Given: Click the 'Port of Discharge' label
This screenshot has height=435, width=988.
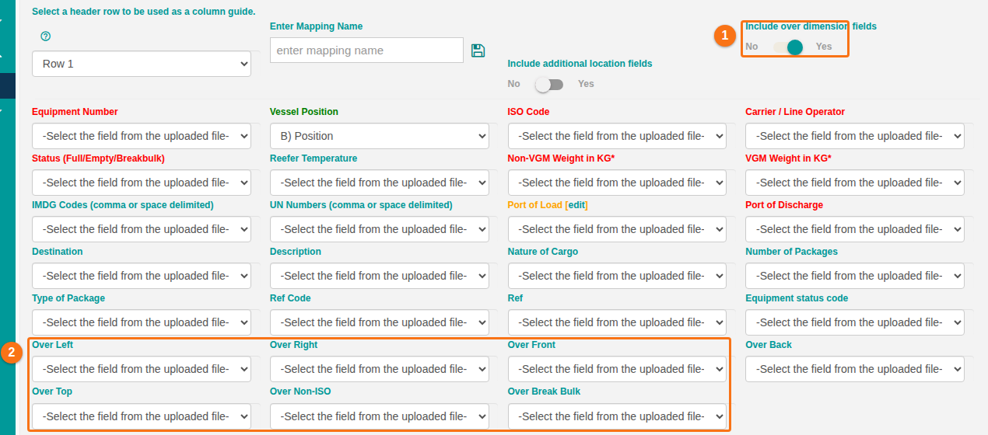Looking at the screenshot, I should click(784, 205).
